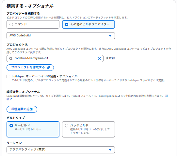Open the 詳細 link for environment variables

(x=167, y=96)
